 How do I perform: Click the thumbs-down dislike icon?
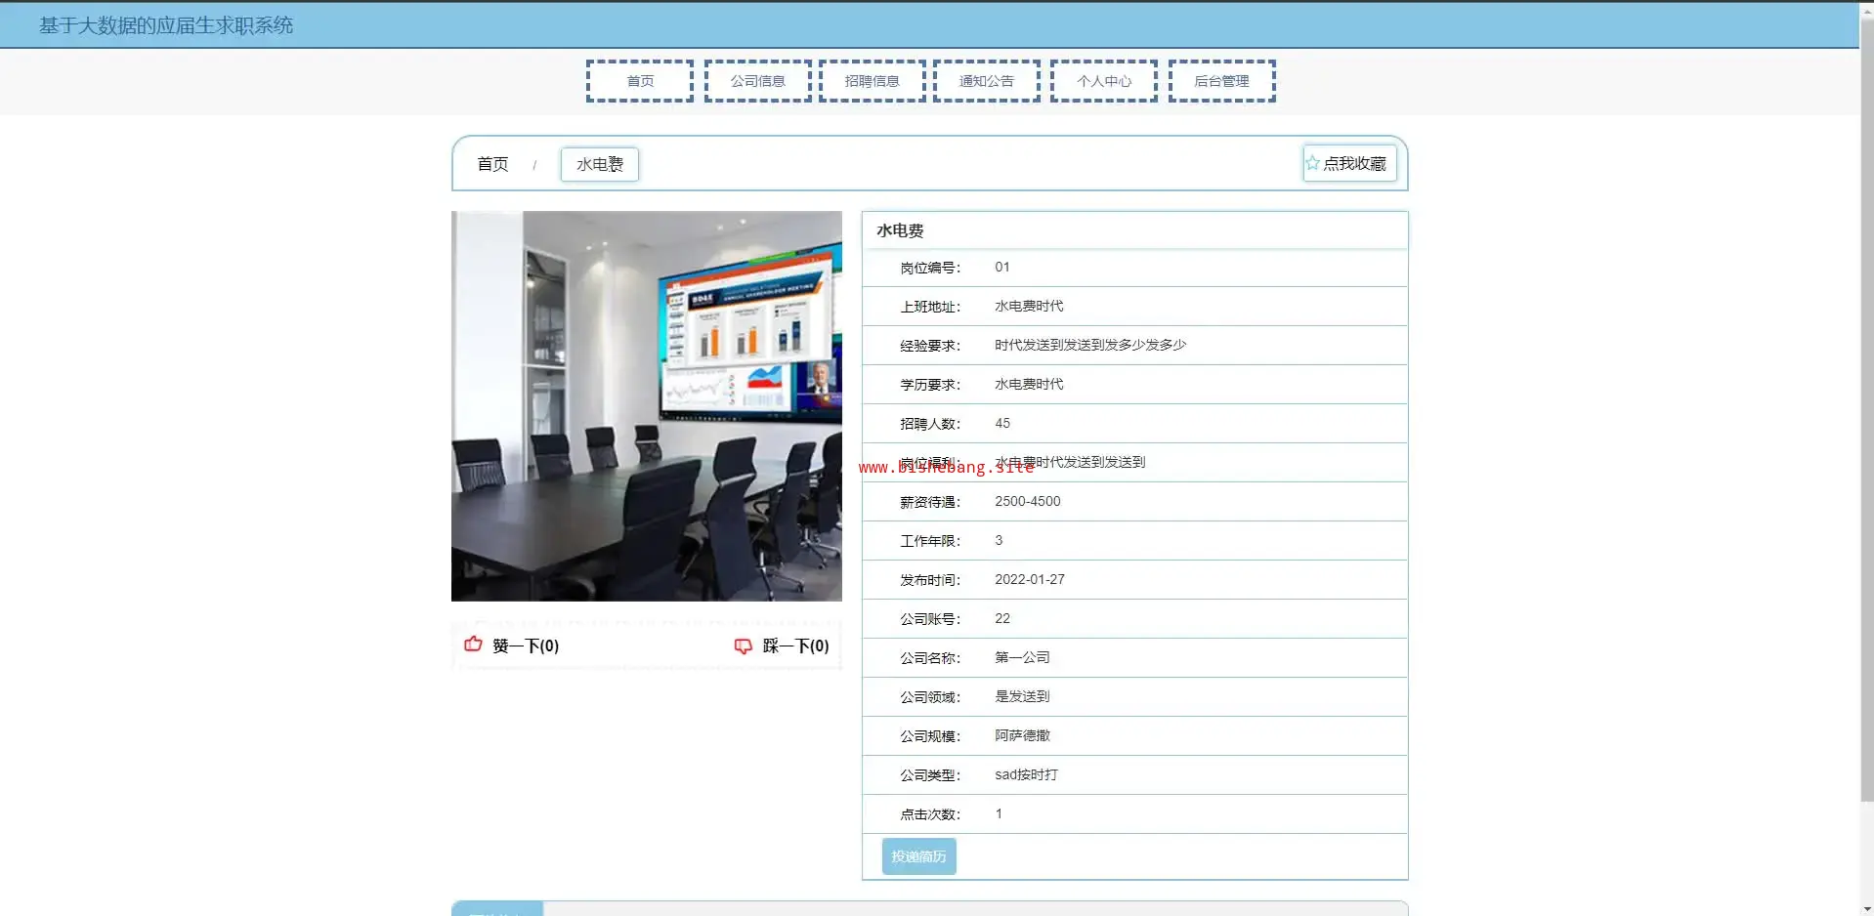tap(744, 645)
